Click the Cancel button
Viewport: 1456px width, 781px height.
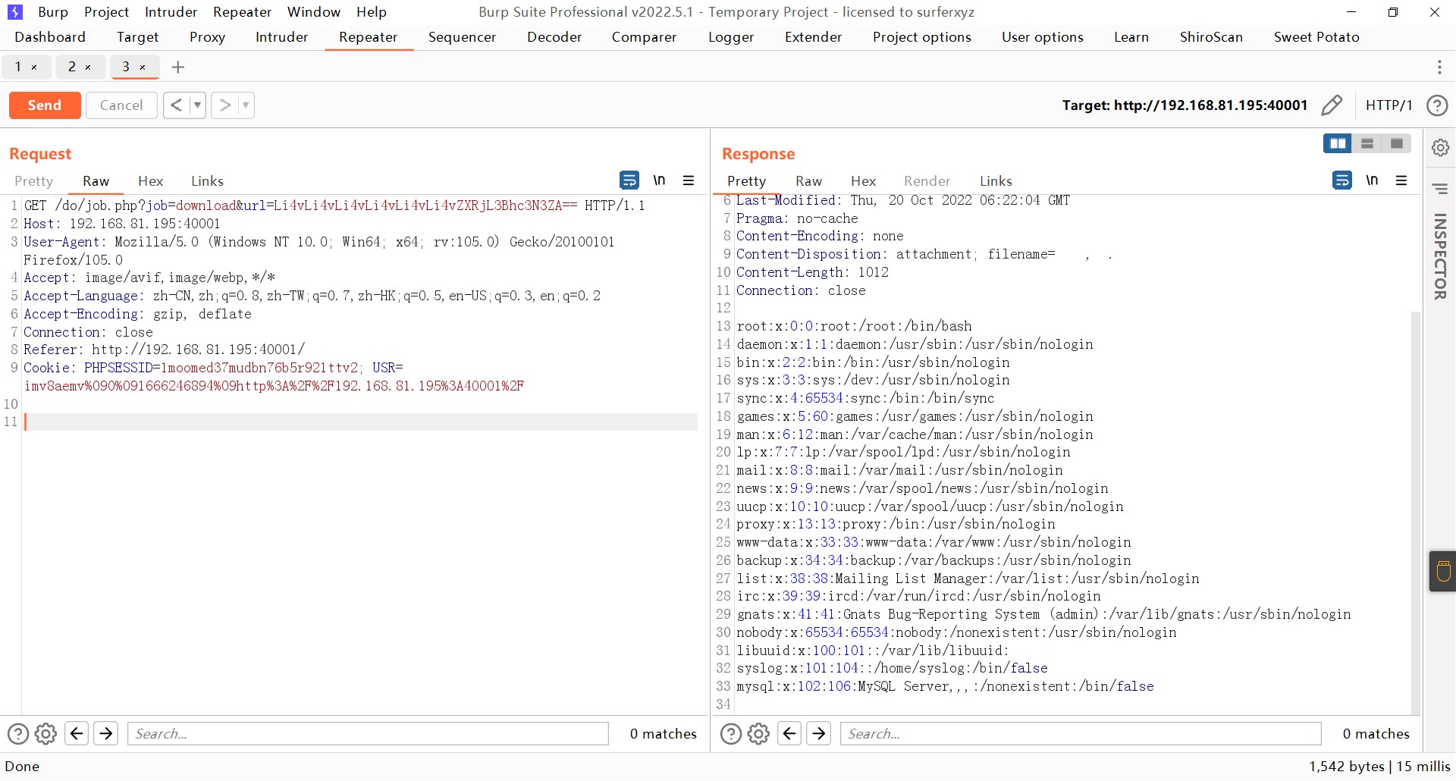click(121, 105)
